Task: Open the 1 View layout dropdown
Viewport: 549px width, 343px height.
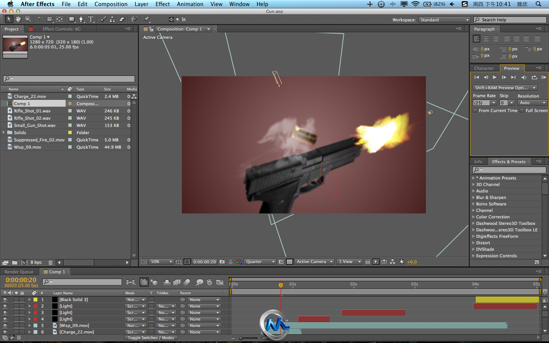Action: point(349,262)
